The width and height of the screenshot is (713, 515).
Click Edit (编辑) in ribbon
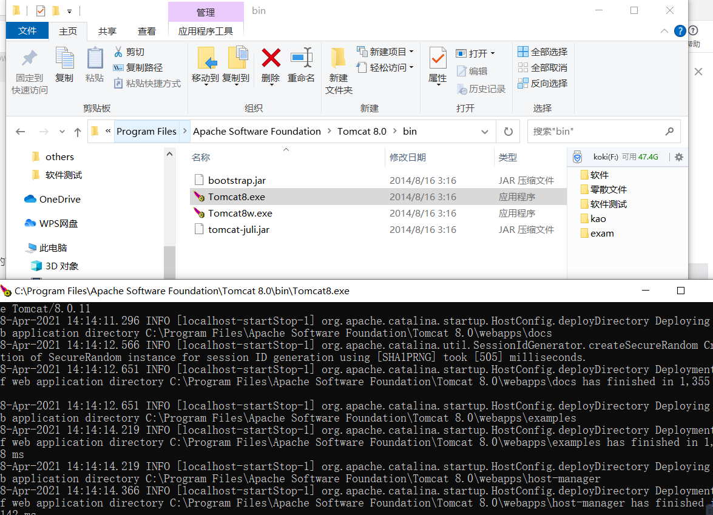472,71
